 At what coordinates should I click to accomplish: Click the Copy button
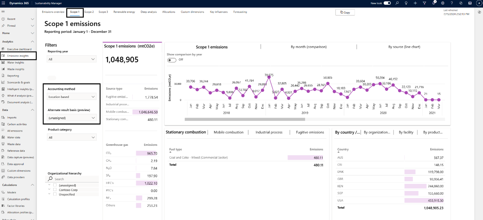tap(345, 12)
